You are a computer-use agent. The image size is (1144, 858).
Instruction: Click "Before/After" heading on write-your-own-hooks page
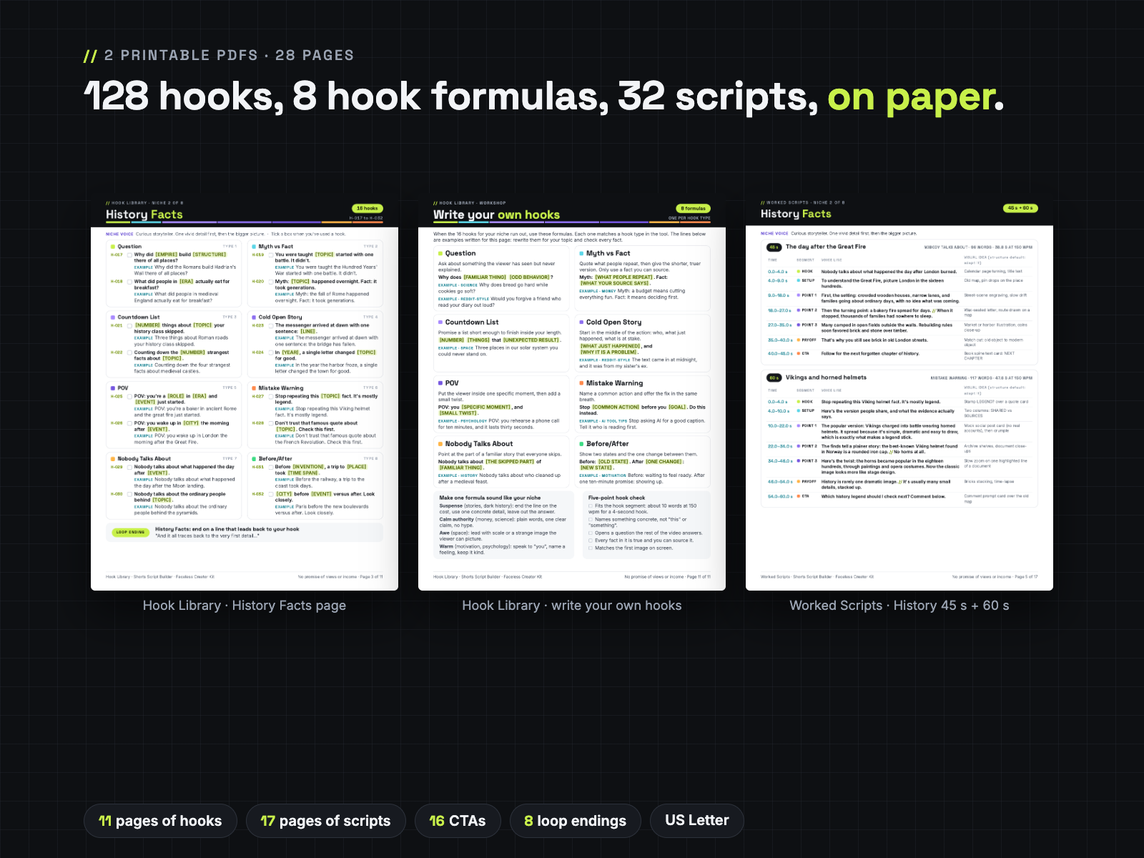608,444
